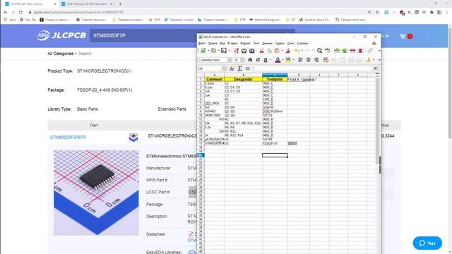
Task: Open the JLCPCB shopping cart
Action: pyautogui.click(x=403, y=36)
